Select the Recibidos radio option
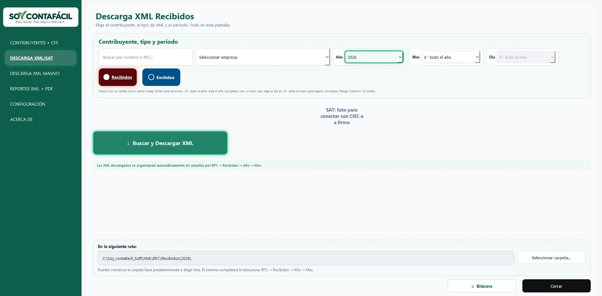The height and width of the screenshot is (296, 602). coord(118,77)
